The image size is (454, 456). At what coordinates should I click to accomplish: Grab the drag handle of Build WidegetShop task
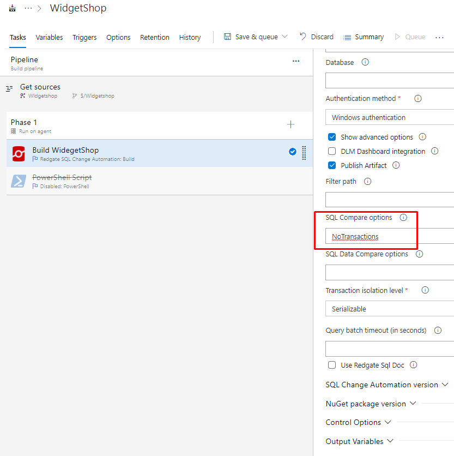[x=304, y=153]
